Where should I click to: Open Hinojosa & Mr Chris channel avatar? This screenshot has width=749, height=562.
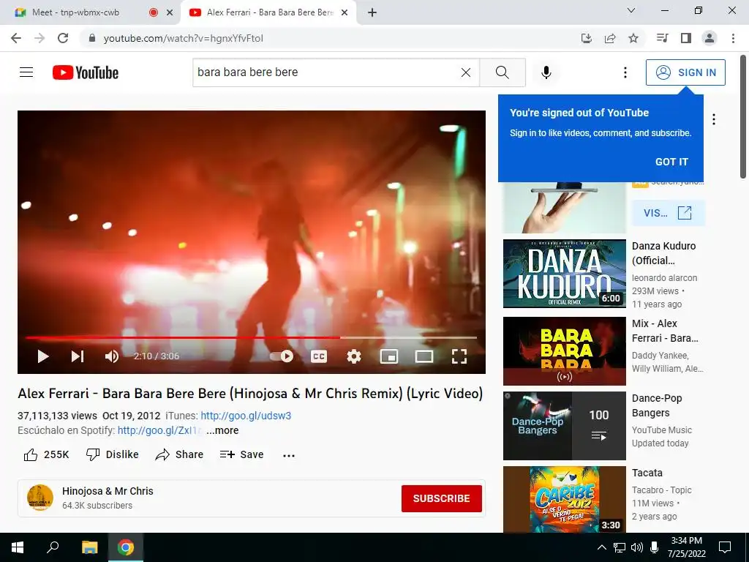(x=40, y=498)
